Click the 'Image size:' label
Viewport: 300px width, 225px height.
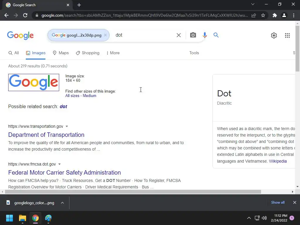75,76
